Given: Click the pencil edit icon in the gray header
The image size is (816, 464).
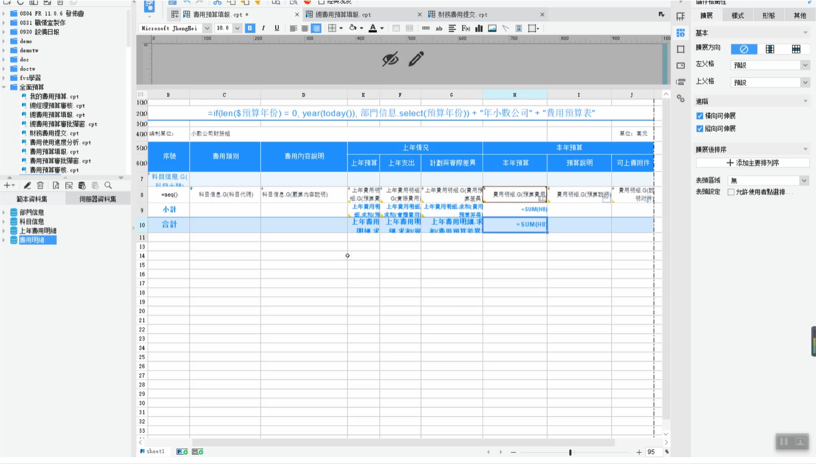Looking at the screenshot, I should 416,58.
